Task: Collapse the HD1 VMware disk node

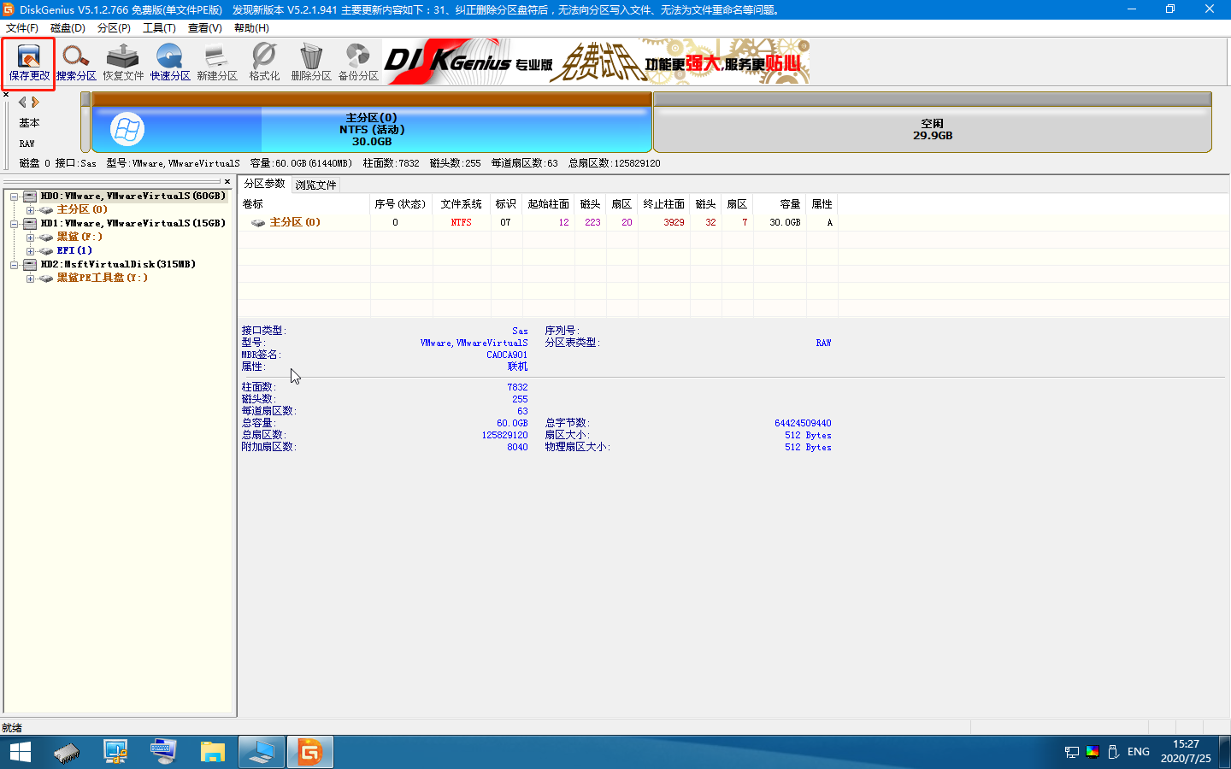Action: 15,224
